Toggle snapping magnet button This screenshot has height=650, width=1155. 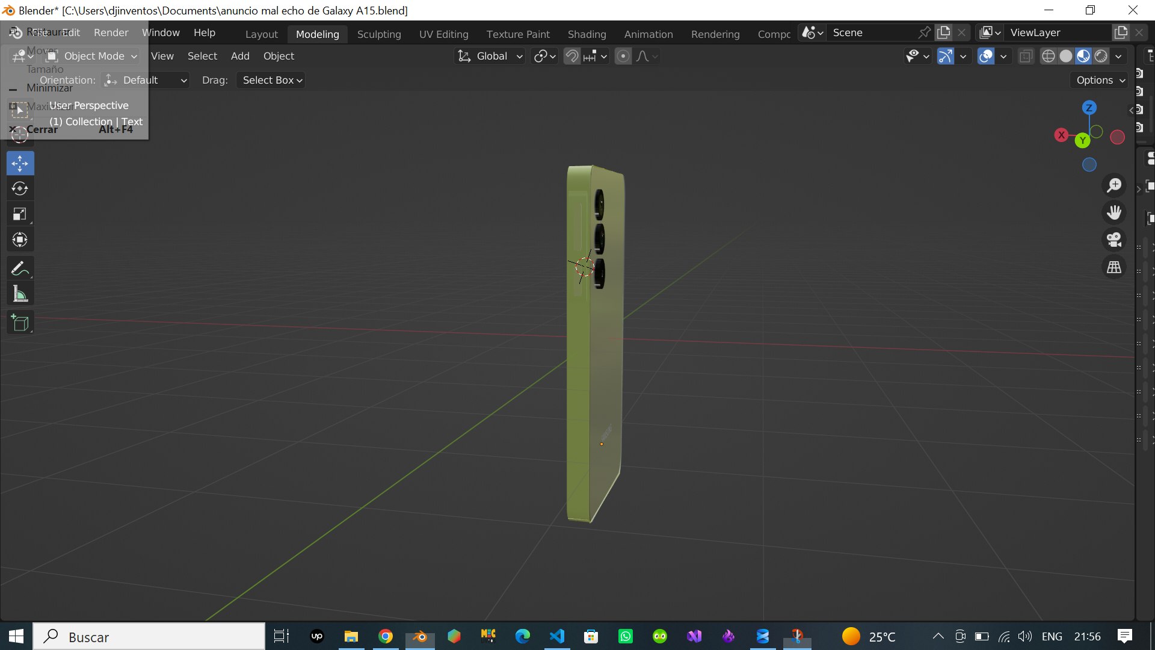(x=572, y=56)
